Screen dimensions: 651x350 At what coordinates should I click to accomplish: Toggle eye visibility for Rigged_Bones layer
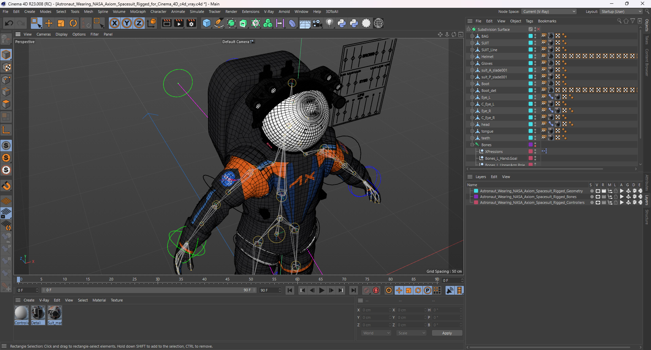pos(598,197)
